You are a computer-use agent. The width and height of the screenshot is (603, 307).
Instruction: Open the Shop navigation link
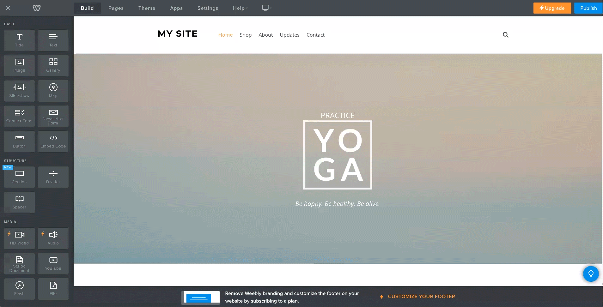coord(246,35)
